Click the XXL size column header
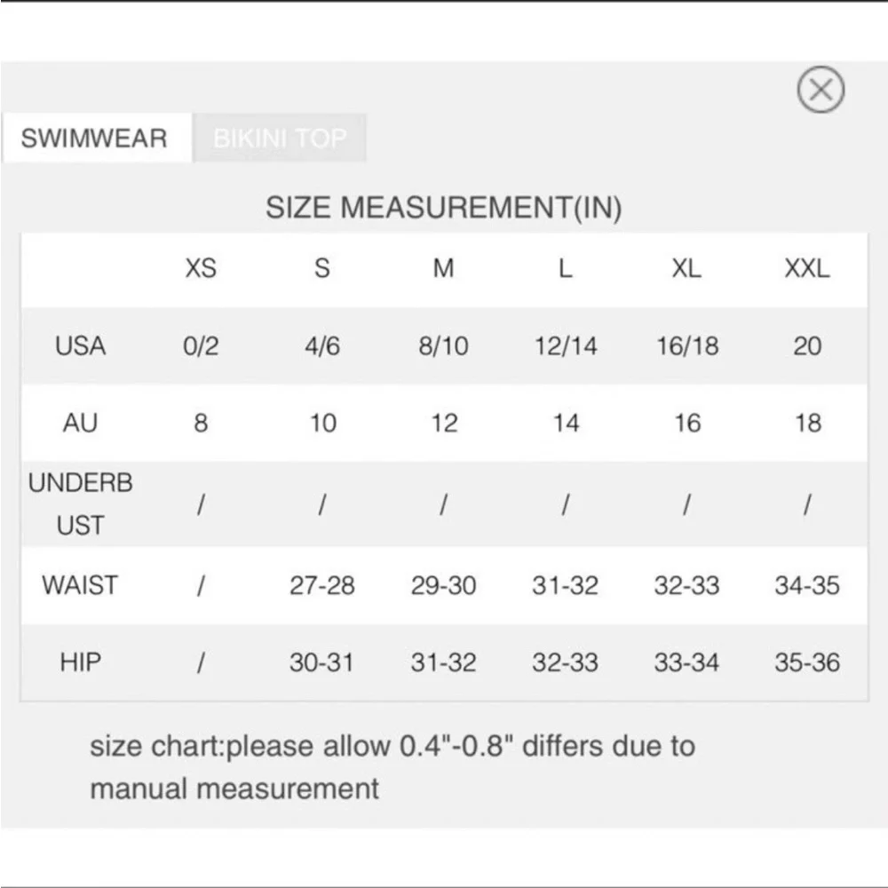888x888 pixels. coord(807,268)
